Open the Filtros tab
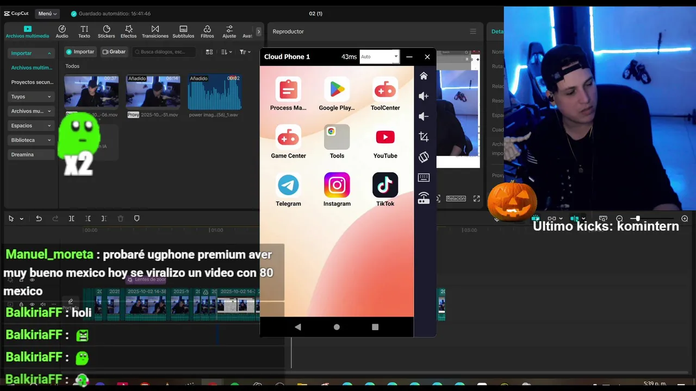The image size is (696, 391). (x=207, y=31)
